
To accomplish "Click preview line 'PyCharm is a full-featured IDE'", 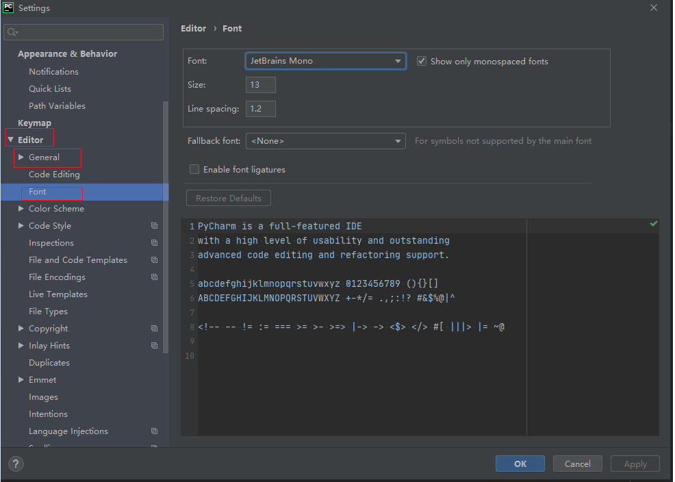I will click(x=280, y=226).
